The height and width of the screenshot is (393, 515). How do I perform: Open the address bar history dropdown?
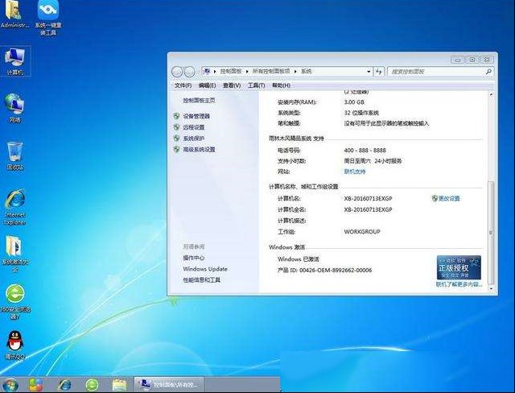[369, 72]
